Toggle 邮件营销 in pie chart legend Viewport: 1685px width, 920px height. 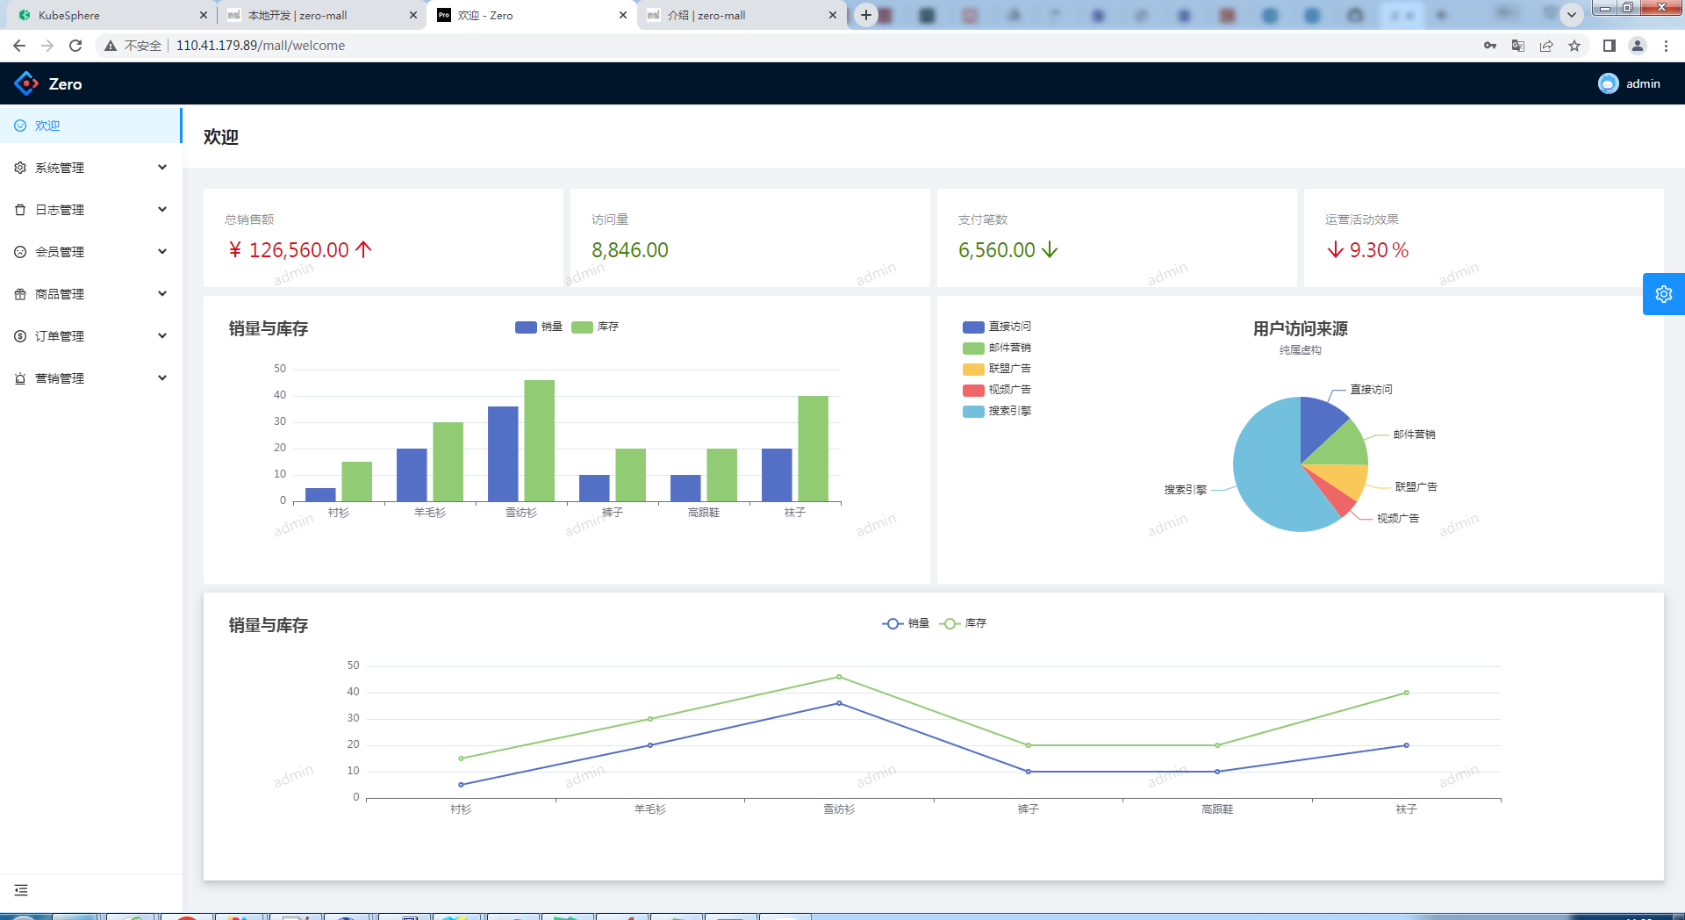(x=997, y=348)
